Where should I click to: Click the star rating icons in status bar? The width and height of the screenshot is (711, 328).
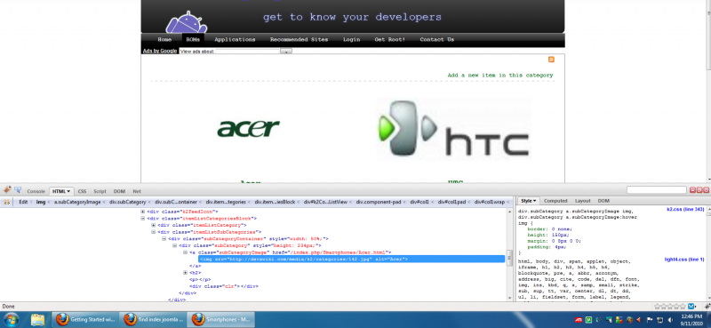coord(669,307)
